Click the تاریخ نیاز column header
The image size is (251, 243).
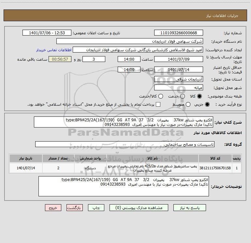[26, 159]
